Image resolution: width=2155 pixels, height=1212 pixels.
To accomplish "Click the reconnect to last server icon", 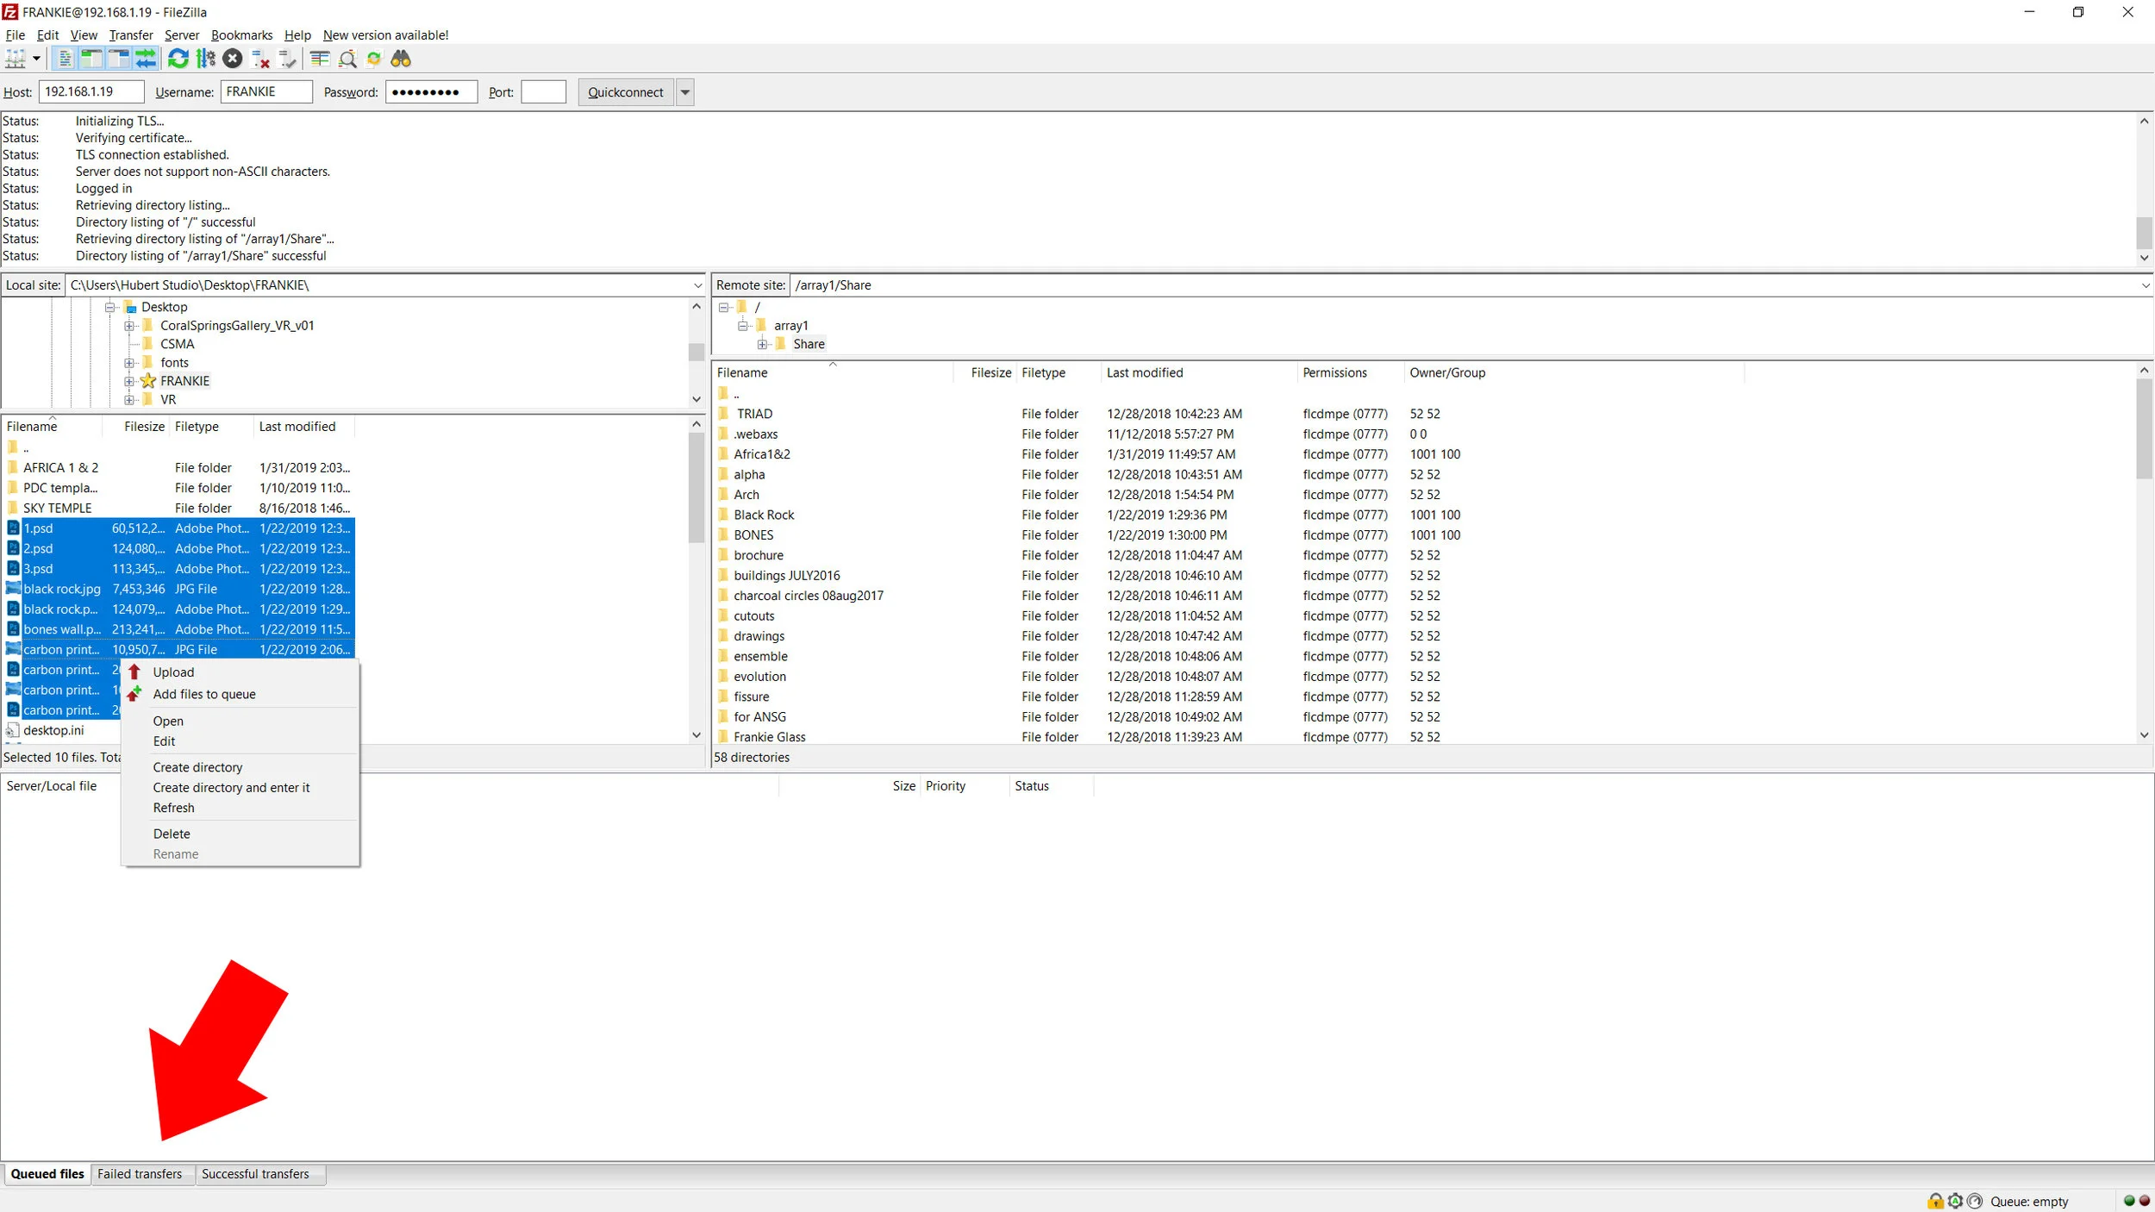I will [x=287, y=59].
